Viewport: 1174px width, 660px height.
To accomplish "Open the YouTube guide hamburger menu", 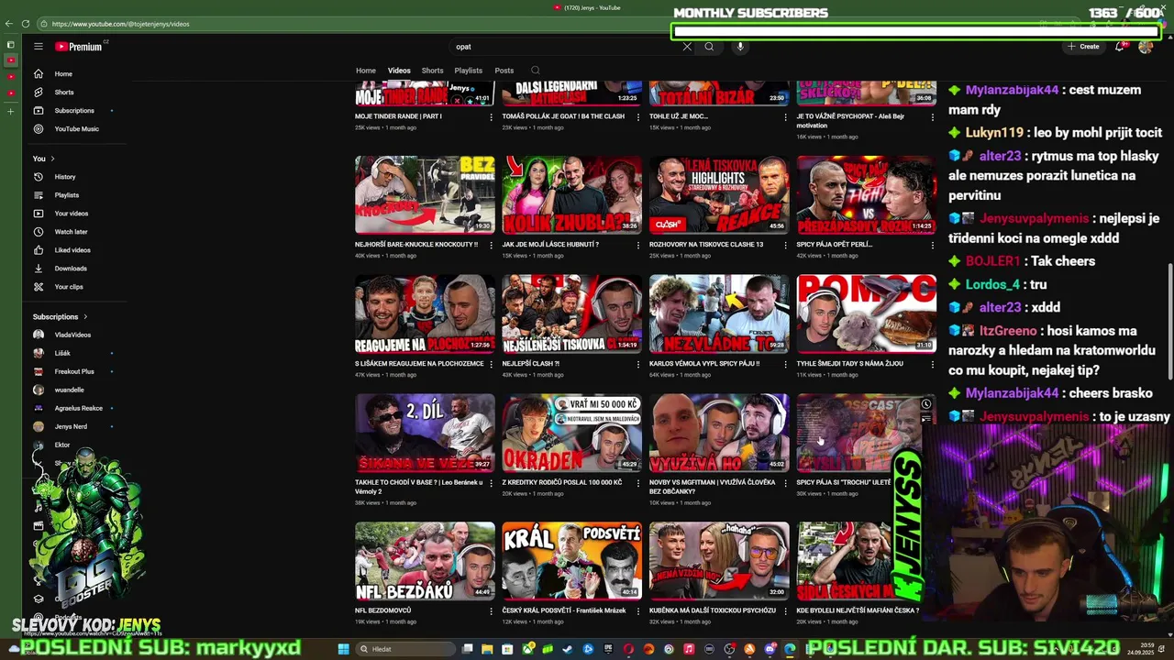I will tap(39, 46).
